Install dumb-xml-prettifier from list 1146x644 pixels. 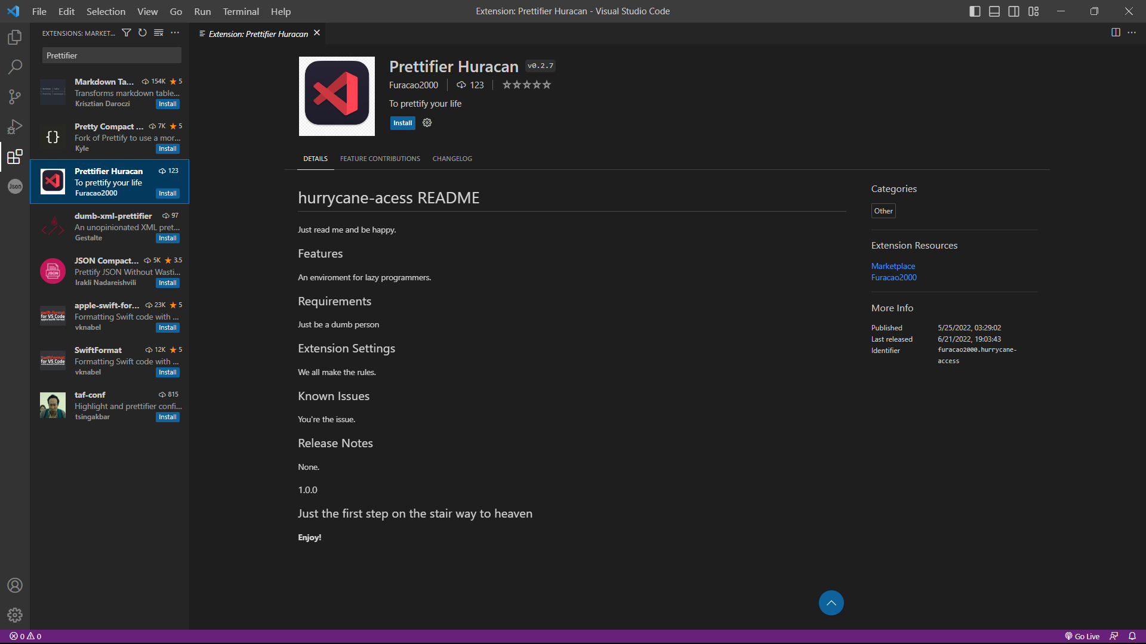168,238
